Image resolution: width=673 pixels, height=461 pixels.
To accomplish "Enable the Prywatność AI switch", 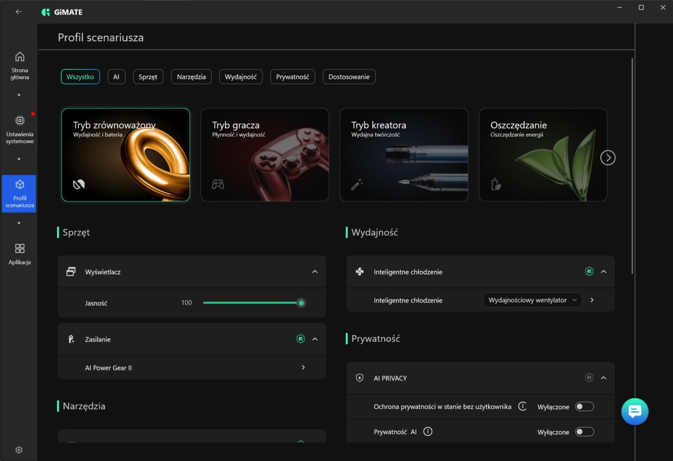I will (584, 432).
